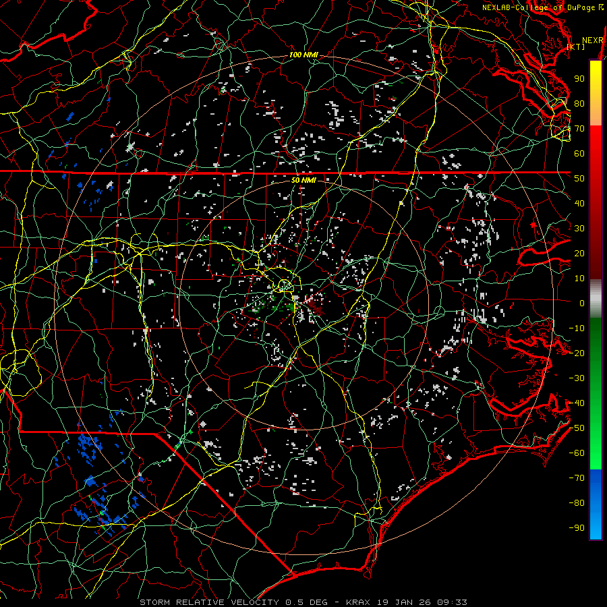This screenshot has width=607, height=607.
Task: Click the -90 scale value
Action: point(577,528)
